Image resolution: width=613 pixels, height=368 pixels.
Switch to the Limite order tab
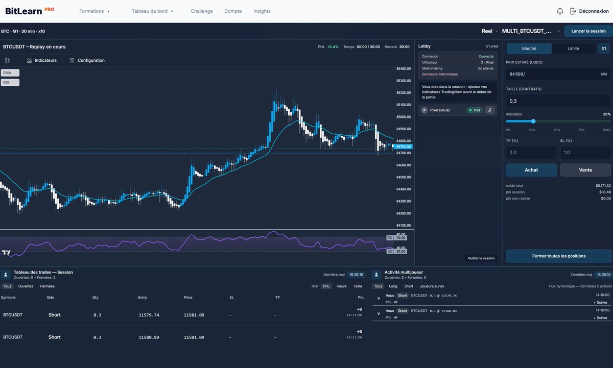(x=573, y=48)
